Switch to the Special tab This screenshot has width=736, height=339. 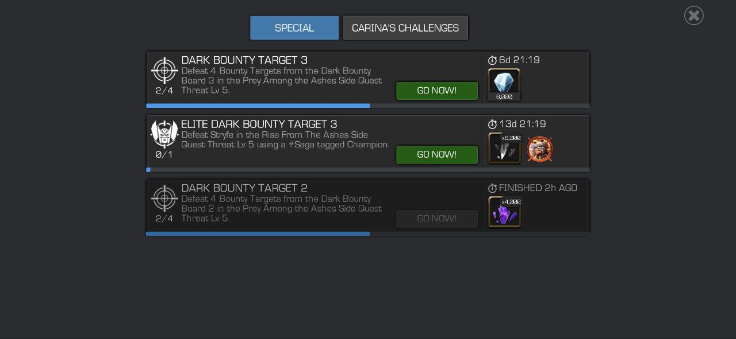[x=294, y=28]
